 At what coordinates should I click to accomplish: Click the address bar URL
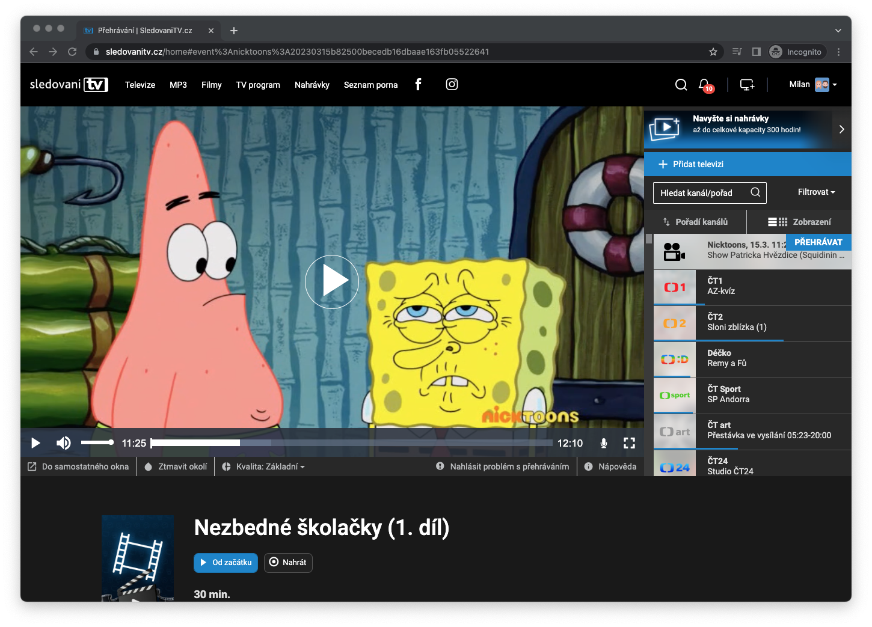[x=297, y=52]
